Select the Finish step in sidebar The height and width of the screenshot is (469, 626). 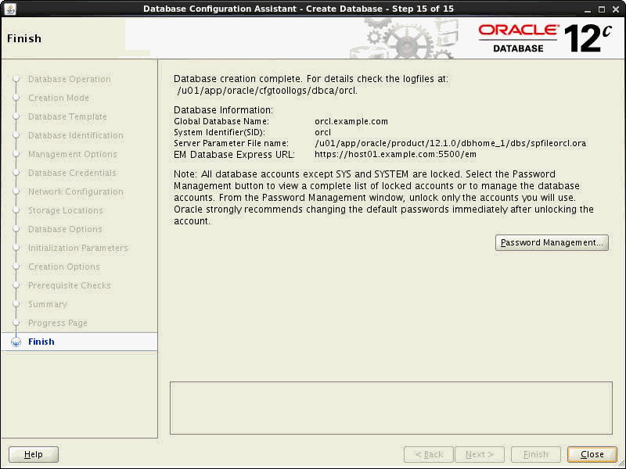click(41, 342)
